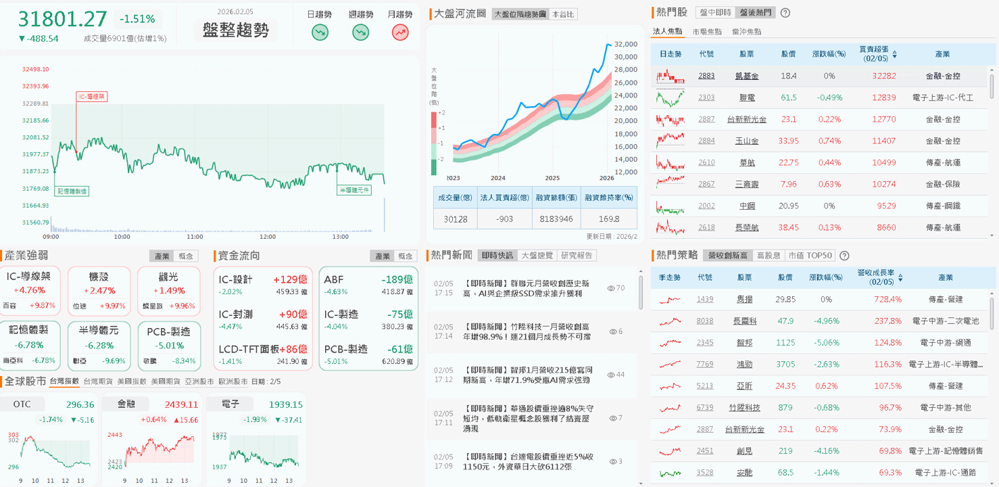Open stock code link 2303
The height and width of the screenshot is (487, 999).
[x=706, y=98]
